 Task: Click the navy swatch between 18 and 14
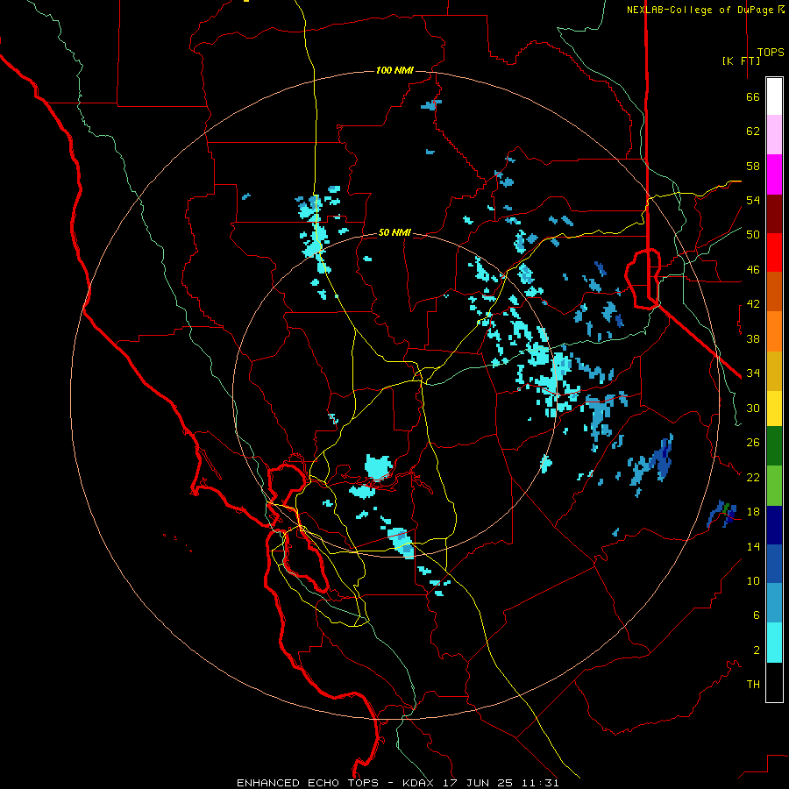click(774, 525)
